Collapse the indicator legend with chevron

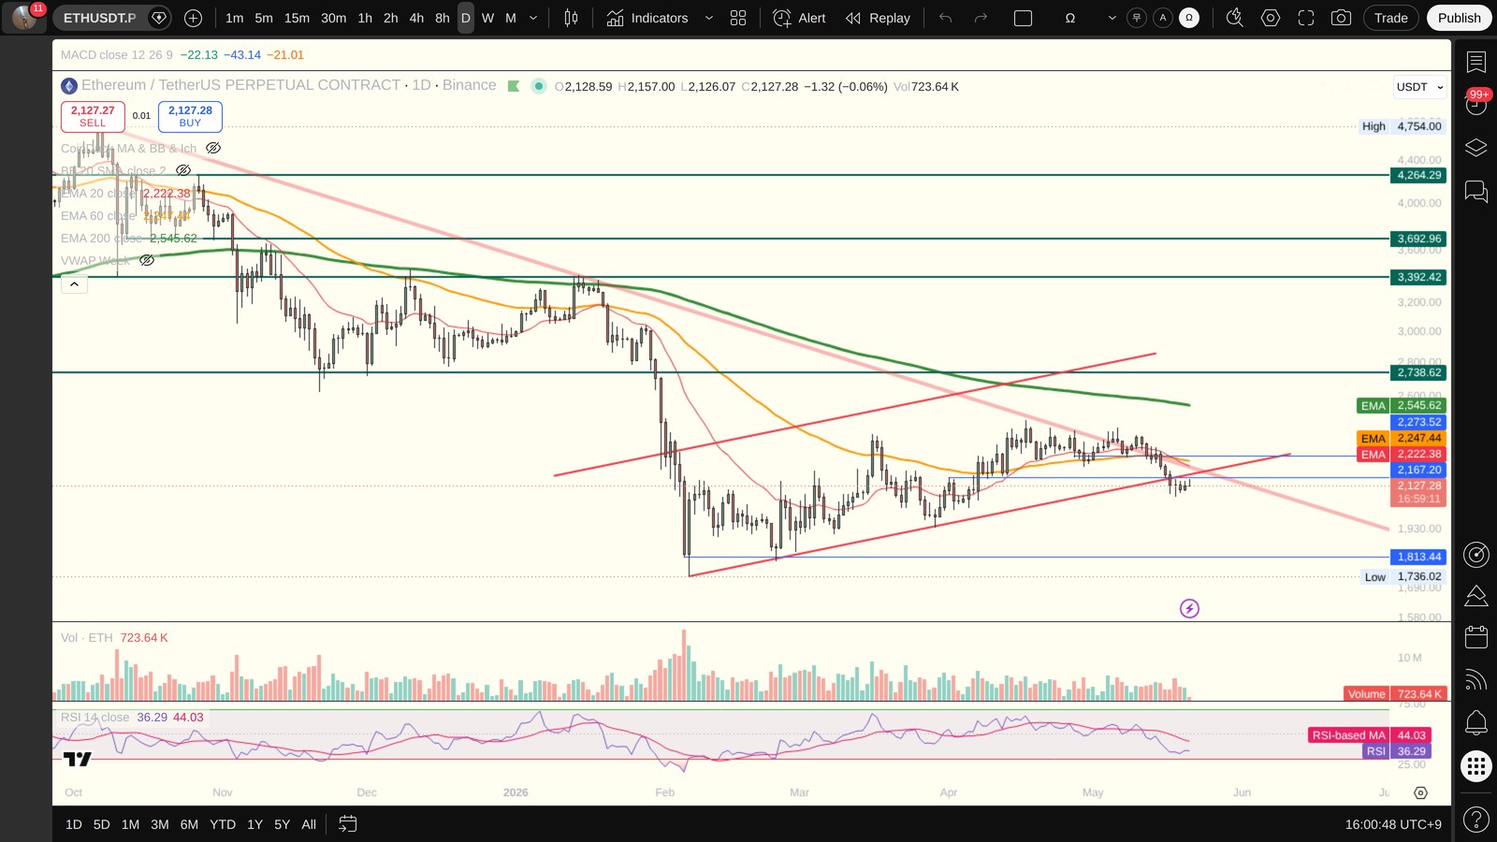(74, 283)
